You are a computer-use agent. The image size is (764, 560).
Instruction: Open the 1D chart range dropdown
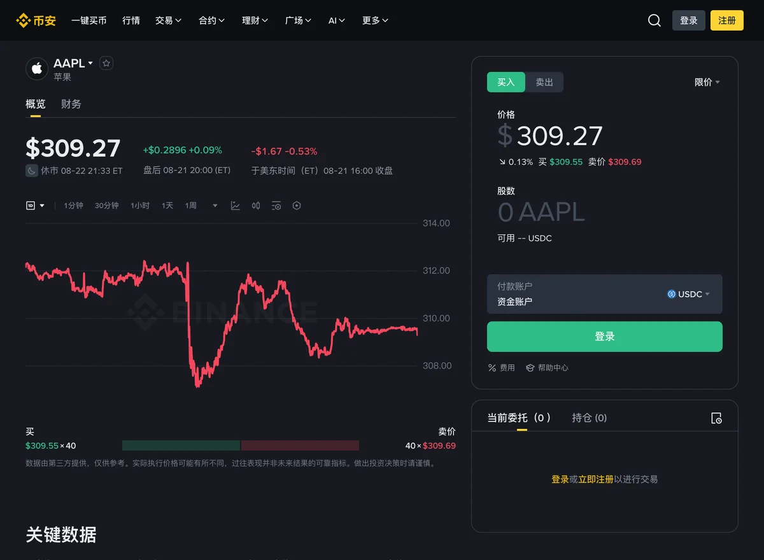click(36, 206)
